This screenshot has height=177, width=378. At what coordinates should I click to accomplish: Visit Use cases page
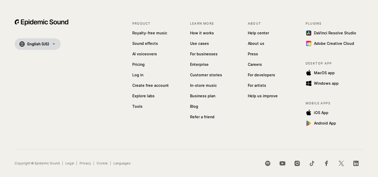click(199, 44)
